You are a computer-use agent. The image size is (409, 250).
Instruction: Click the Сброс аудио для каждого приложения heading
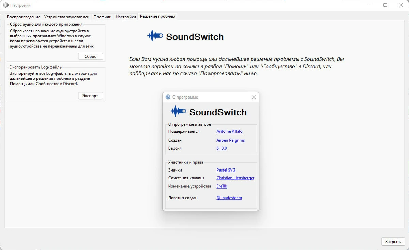point(46,24)
